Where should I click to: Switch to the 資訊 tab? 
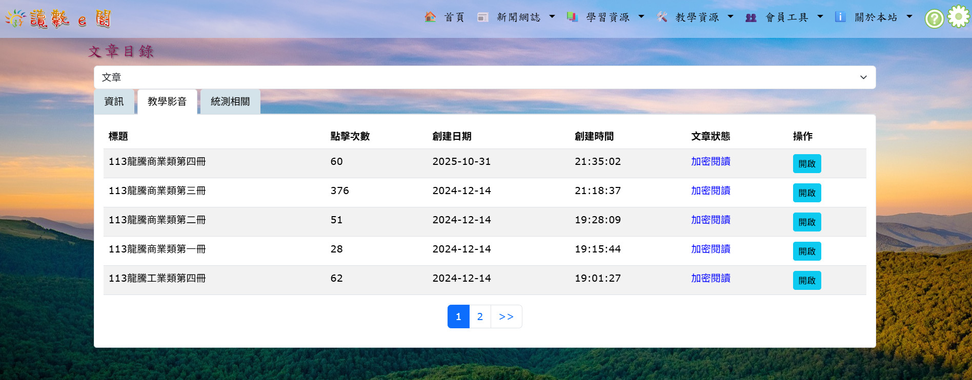point(114,101)
